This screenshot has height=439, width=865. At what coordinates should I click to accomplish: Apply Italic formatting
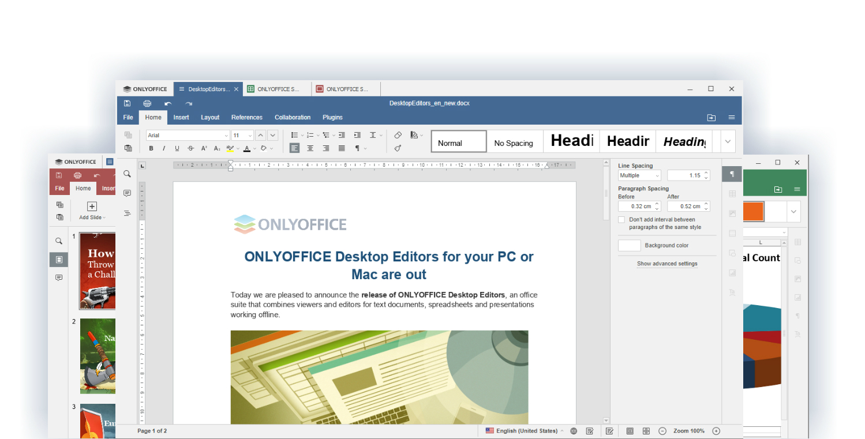tap(164, 148)
